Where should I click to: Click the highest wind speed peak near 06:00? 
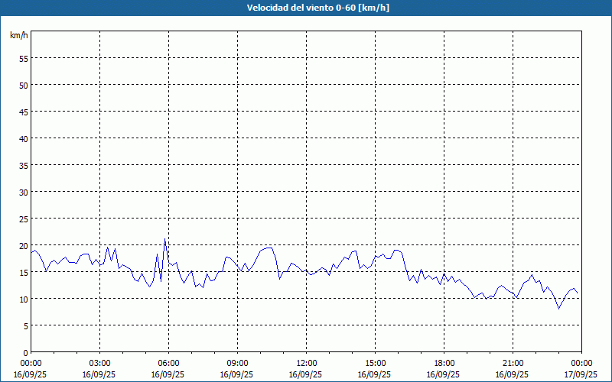point(164,239)
